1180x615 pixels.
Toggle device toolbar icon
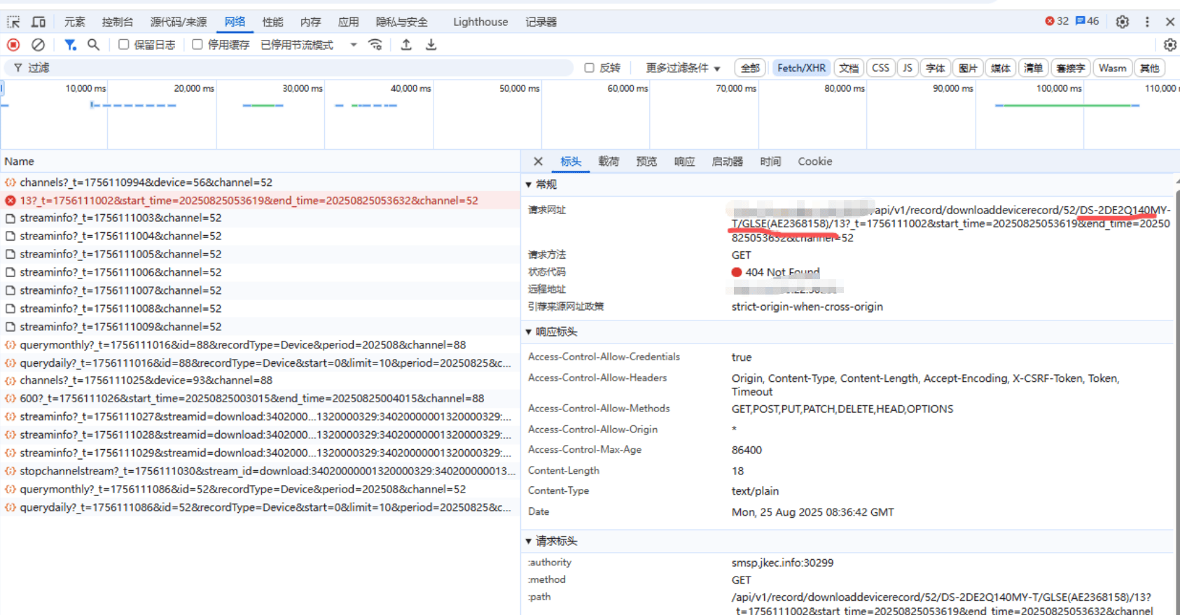[39, 22]
